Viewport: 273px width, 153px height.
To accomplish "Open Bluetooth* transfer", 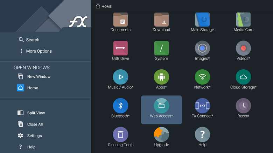I will click(120, 108).
